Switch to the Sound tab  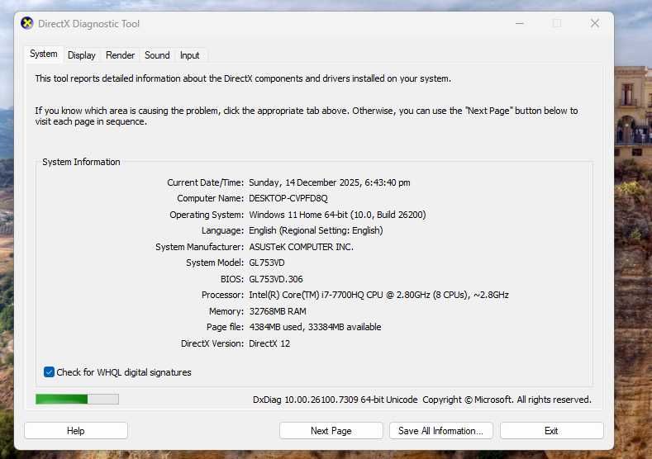pyautogui.click(x=157, y=55)
